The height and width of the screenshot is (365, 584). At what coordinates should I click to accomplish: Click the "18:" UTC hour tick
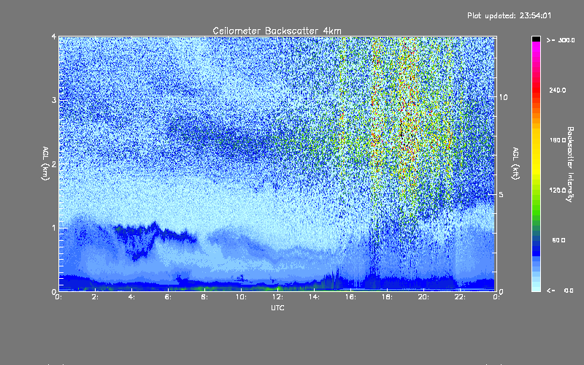388,297
